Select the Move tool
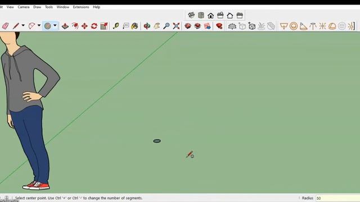This screenshot has width=360, height=202. 84,26
